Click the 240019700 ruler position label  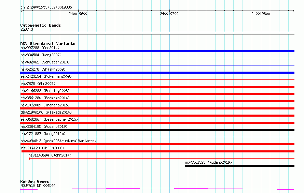[169, 14]
